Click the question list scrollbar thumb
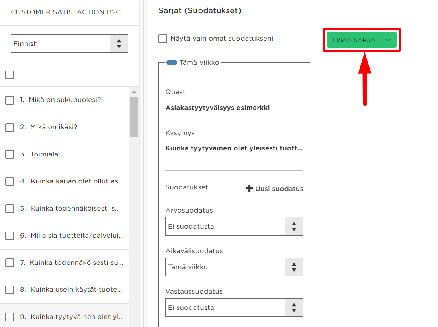438x327 pixels. click(x=134, y=117)
